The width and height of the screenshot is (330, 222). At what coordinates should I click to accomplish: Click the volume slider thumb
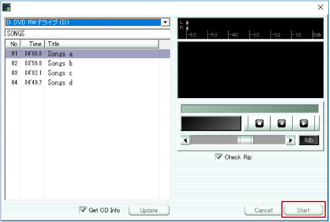(245, 140)
